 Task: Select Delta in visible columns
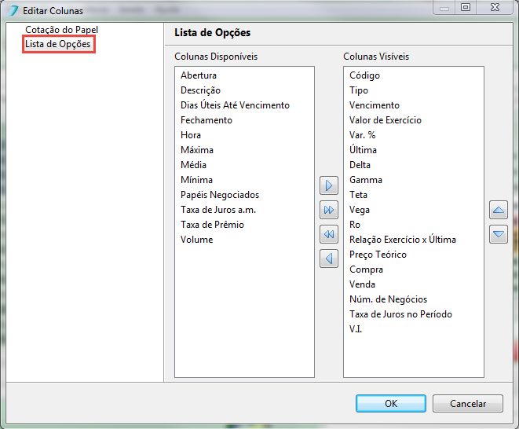pos(360,165)
